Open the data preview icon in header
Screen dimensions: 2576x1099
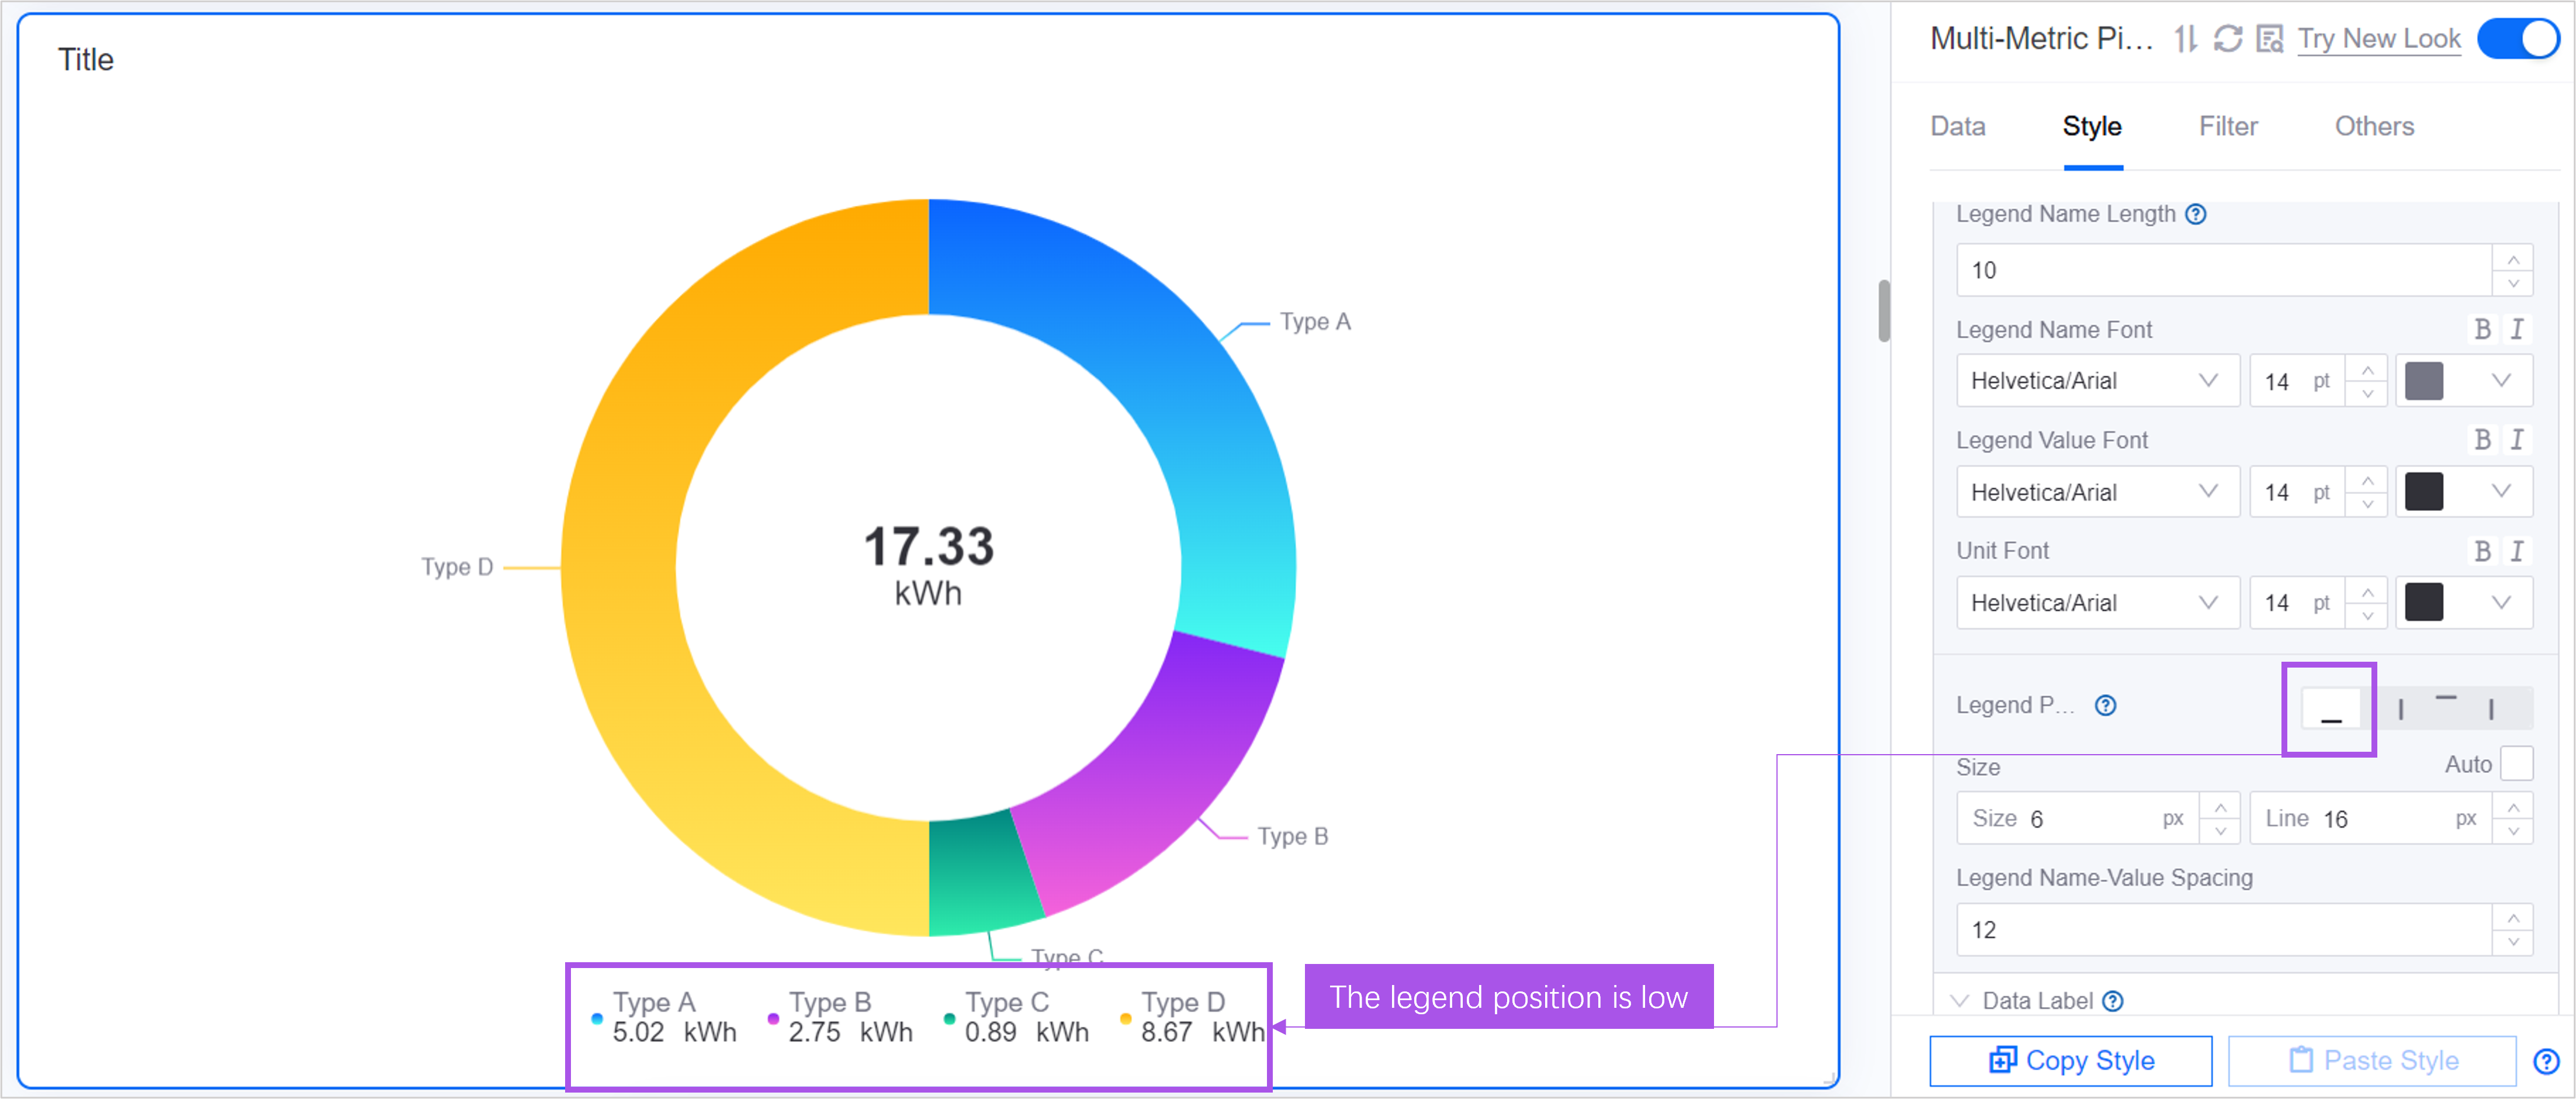tap(2270, 39)
